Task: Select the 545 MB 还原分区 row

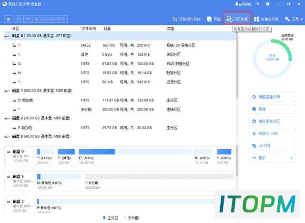Action: (120, 82)
